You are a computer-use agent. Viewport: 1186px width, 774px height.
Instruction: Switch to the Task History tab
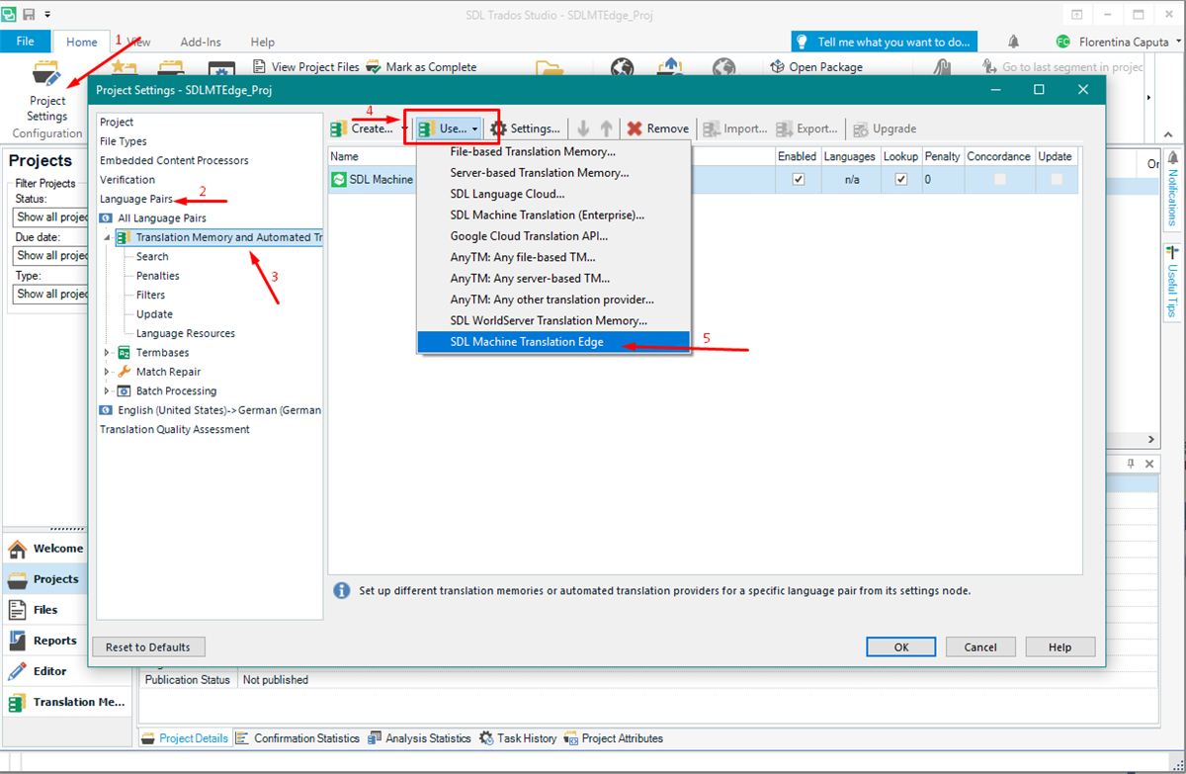(x=518, y=738)
